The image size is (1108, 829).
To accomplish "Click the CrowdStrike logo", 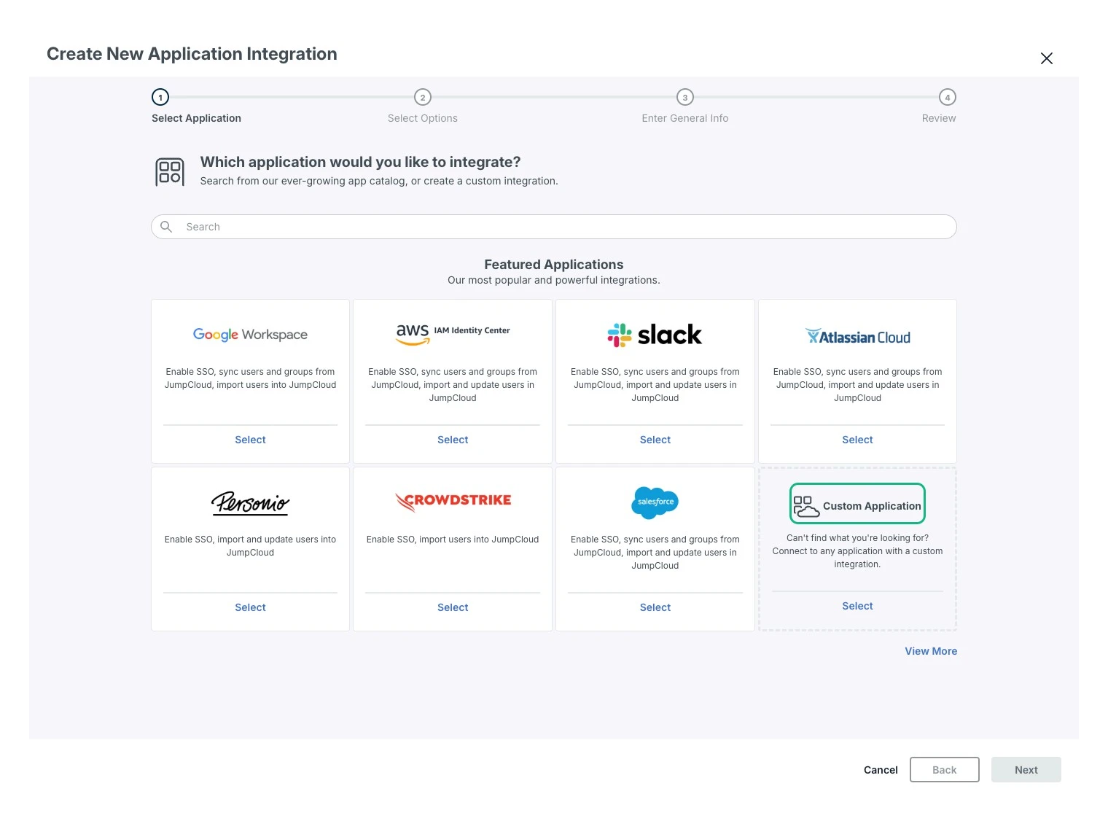I will pos(453,501).
